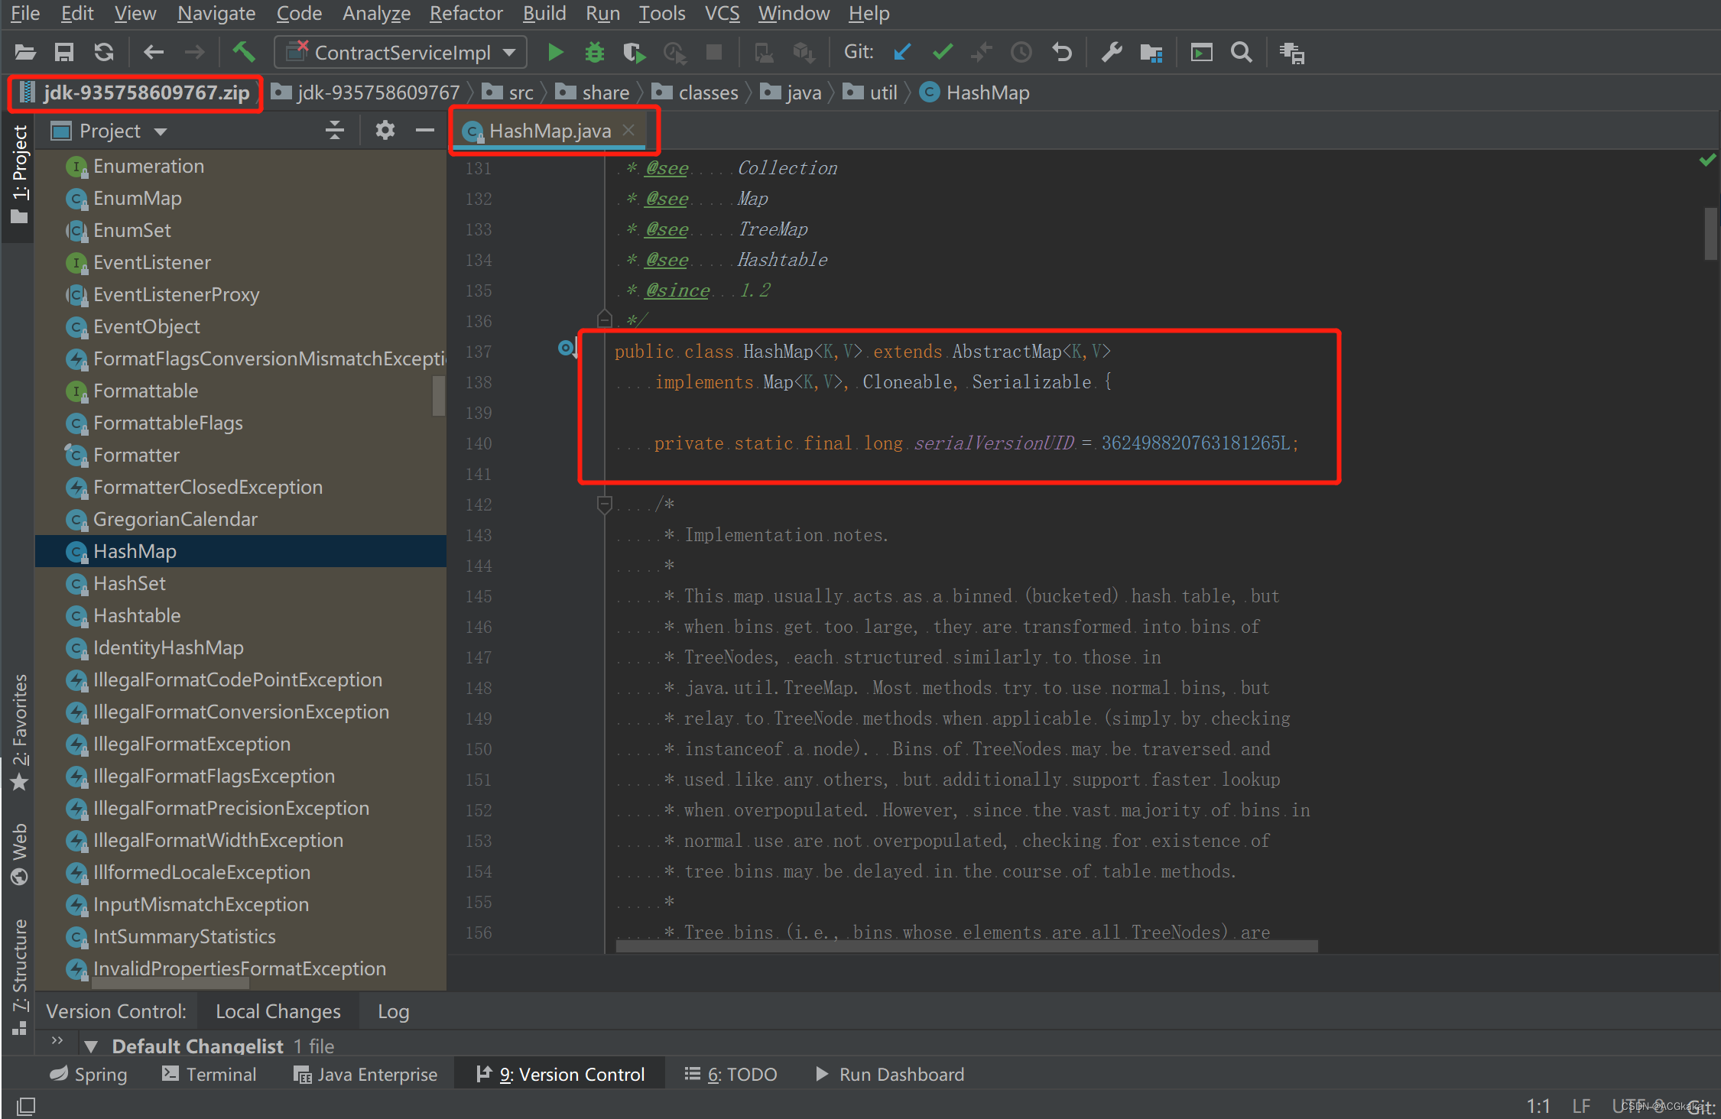Collapse the Default Changelist node
The height and width of the screenshot is (1119, 1721).
[x=91, y=1046]
